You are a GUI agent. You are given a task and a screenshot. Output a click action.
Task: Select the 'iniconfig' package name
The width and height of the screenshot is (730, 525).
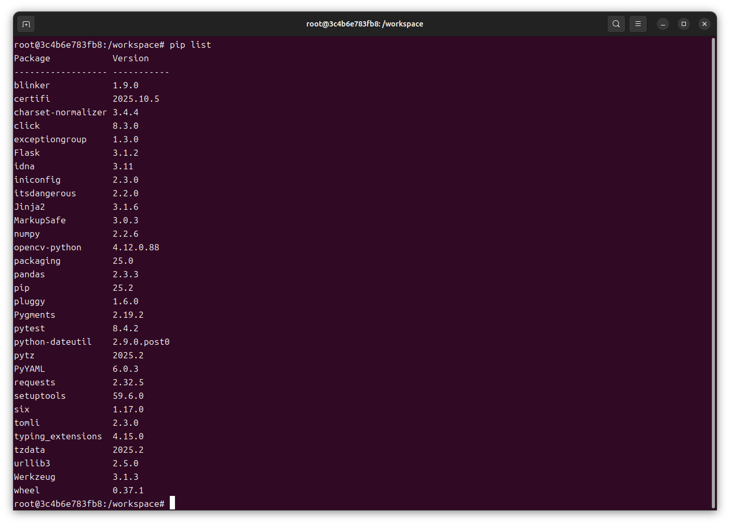[x=37, y=180]
